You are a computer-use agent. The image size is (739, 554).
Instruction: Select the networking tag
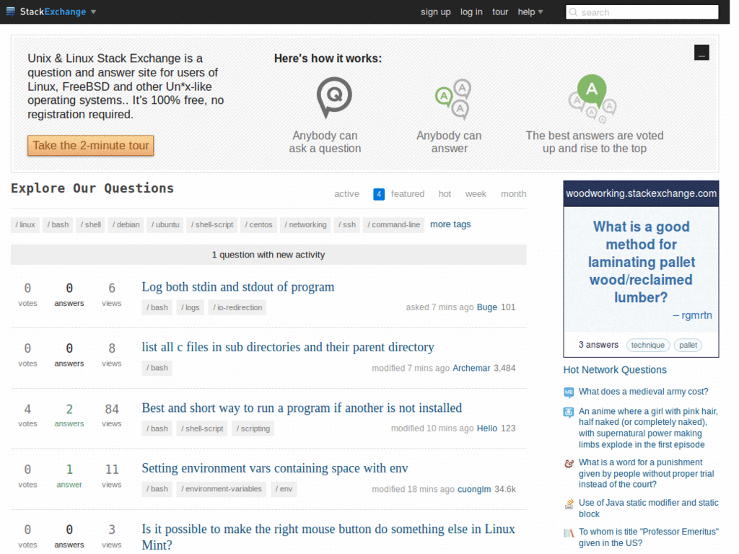point(305,225)
